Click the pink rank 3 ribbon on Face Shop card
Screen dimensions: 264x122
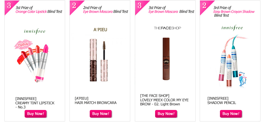pyautogui.click(x=140, y=6)
